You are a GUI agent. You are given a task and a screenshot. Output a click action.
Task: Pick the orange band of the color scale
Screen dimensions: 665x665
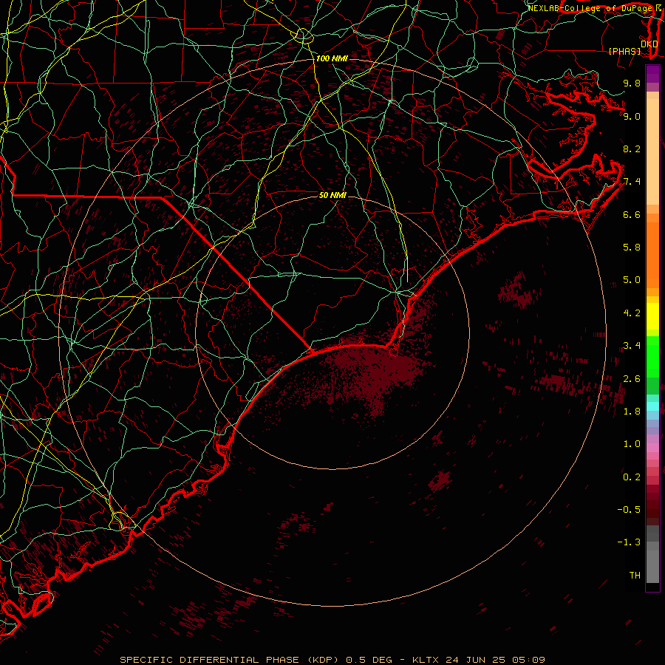pyautogui.click(x=652, y=254)
